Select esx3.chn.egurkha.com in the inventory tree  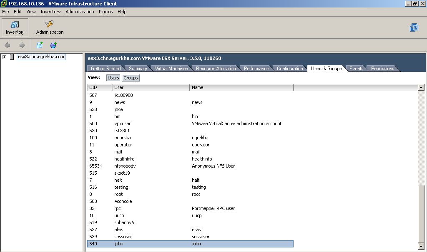41,57
